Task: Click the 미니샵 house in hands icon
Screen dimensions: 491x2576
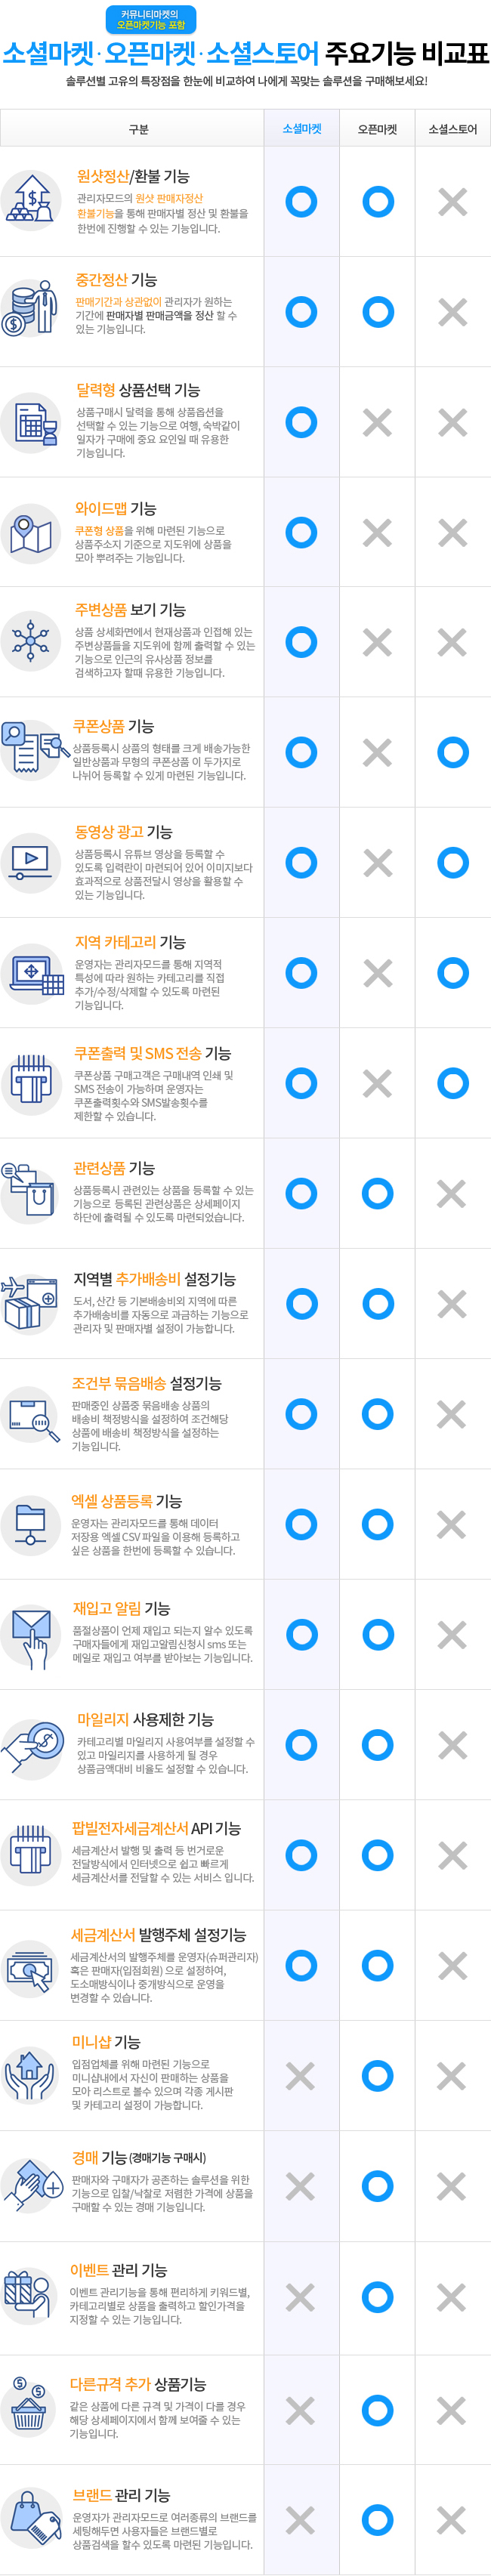Action: pos(30,2076)
